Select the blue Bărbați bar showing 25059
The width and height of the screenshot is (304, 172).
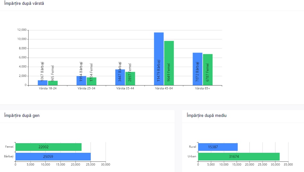click(x=53, y=157)
